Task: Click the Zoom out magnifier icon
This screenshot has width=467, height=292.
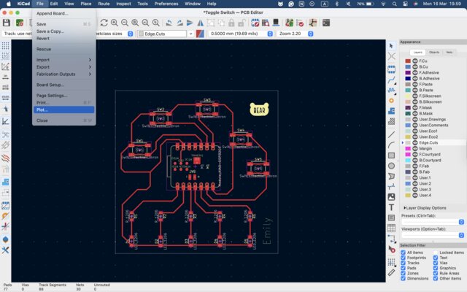Action: pos(125,23)
